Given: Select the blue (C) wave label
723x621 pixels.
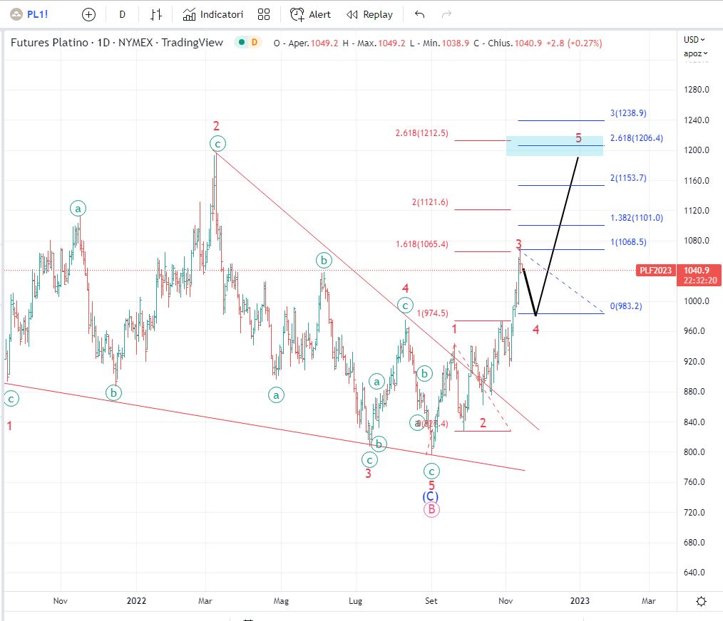Looking at the screenshot, I should [x=430, y=496].
